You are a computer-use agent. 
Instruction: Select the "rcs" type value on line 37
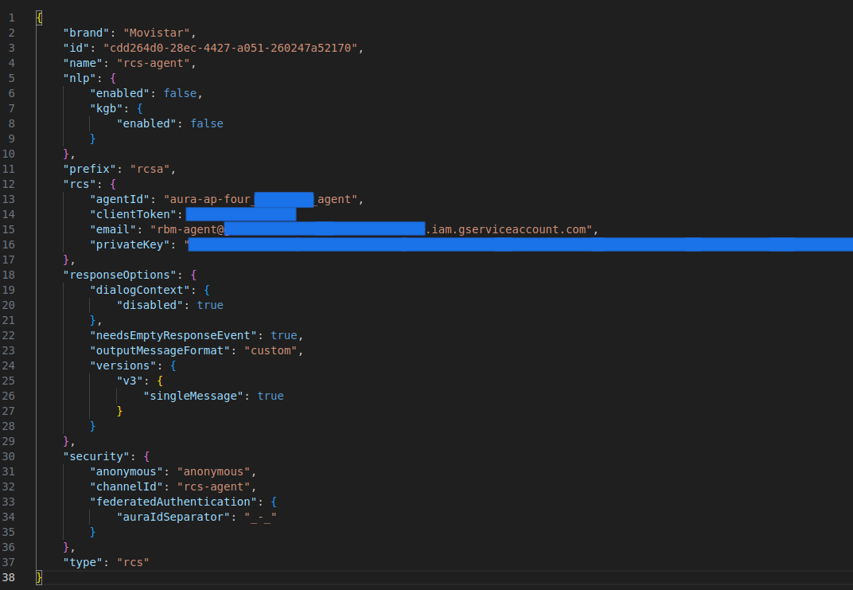pos(133,563)
